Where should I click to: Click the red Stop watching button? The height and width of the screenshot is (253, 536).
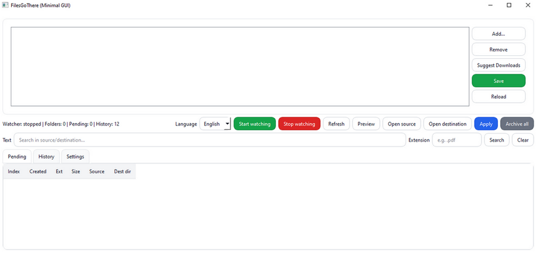tap(299, 124)
